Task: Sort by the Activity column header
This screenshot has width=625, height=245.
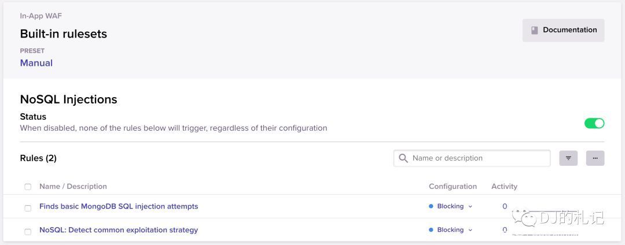Action: [504, 186]
